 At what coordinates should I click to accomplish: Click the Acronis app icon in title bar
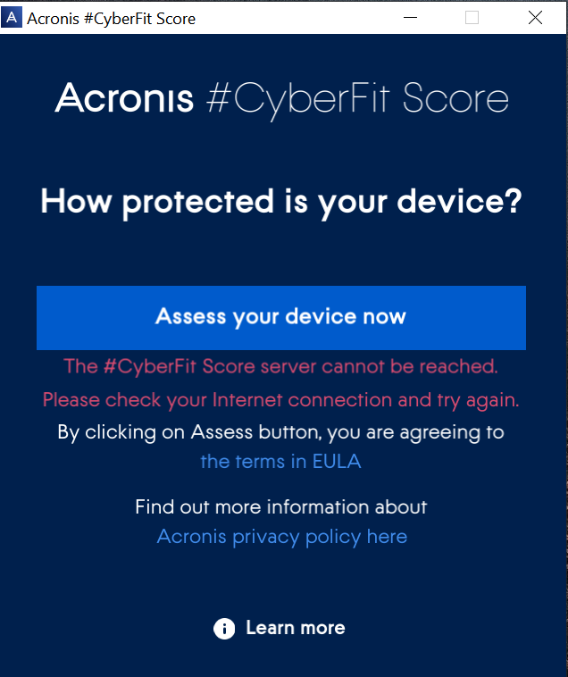click(x=12, y=17)
